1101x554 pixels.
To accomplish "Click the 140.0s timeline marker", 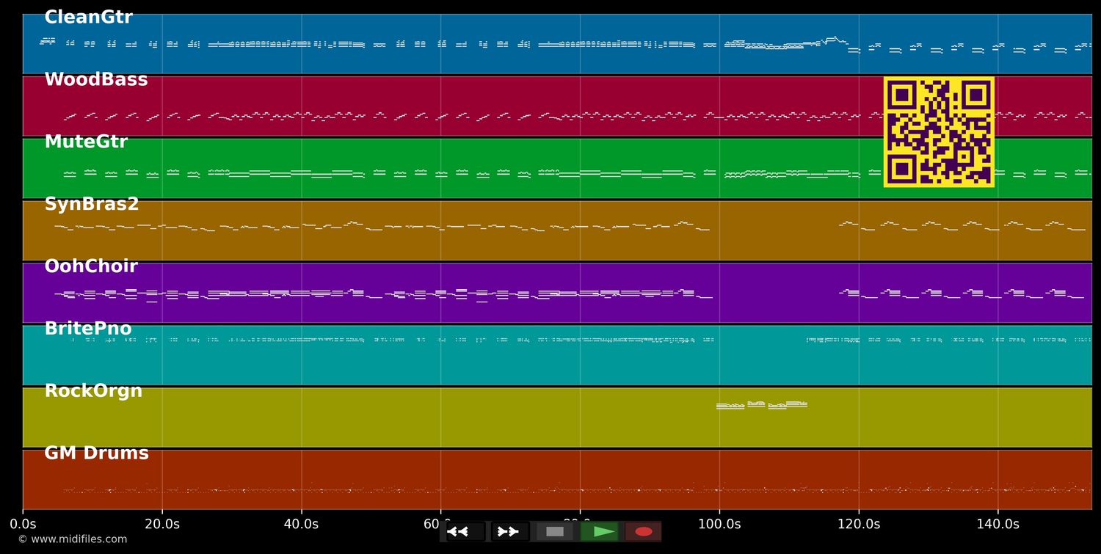I will click(x=998, y=524).
